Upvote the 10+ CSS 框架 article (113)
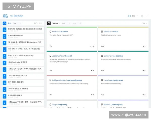This screenshot has width=151, height=121. pyautogui.click(x=5, y=30)
